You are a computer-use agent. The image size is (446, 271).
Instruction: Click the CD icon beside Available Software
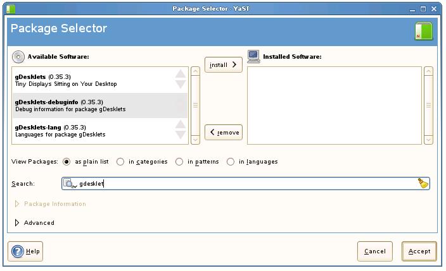tap(18, 57)
